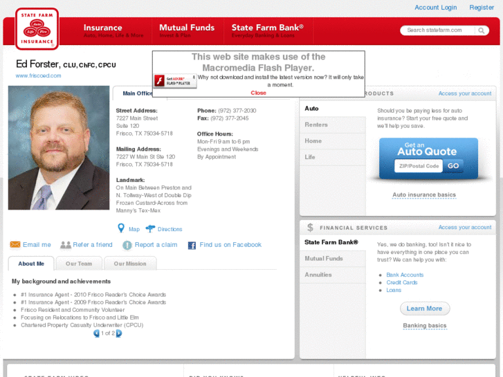Open Auto insurance basics link
This screenshot has width=503, height=377.
coord(424,195)
